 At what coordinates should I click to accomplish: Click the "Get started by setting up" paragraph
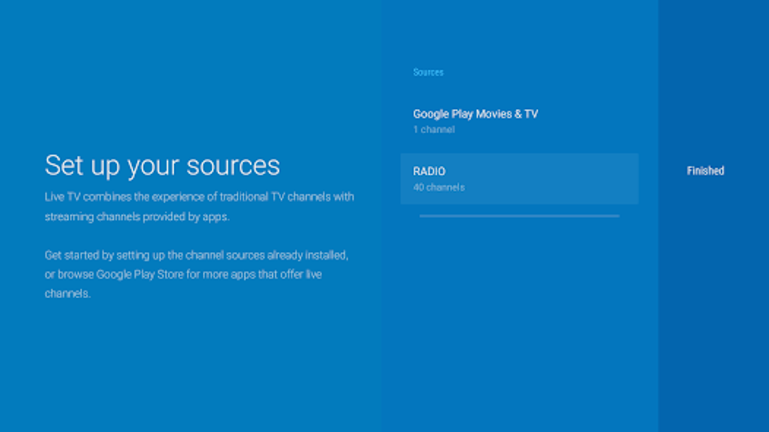pyautogui.click(x=196, y=275)
